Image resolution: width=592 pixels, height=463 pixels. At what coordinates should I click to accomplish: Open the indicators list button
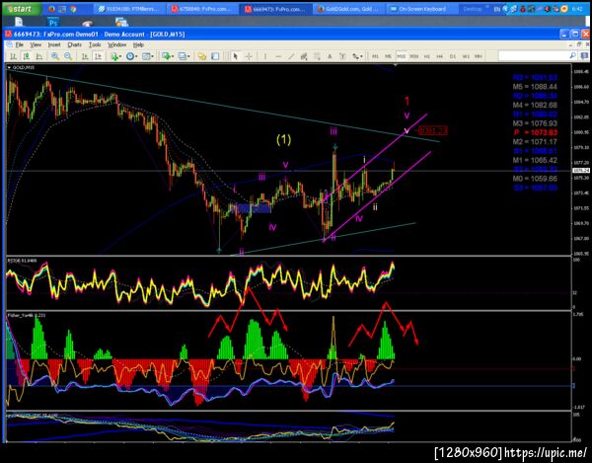click(x=114, y=56)
